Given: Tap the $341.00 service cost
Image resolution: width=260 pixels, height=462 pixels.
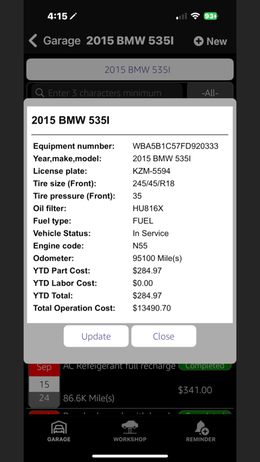Looking at the screenshot, I should point(195,390).
